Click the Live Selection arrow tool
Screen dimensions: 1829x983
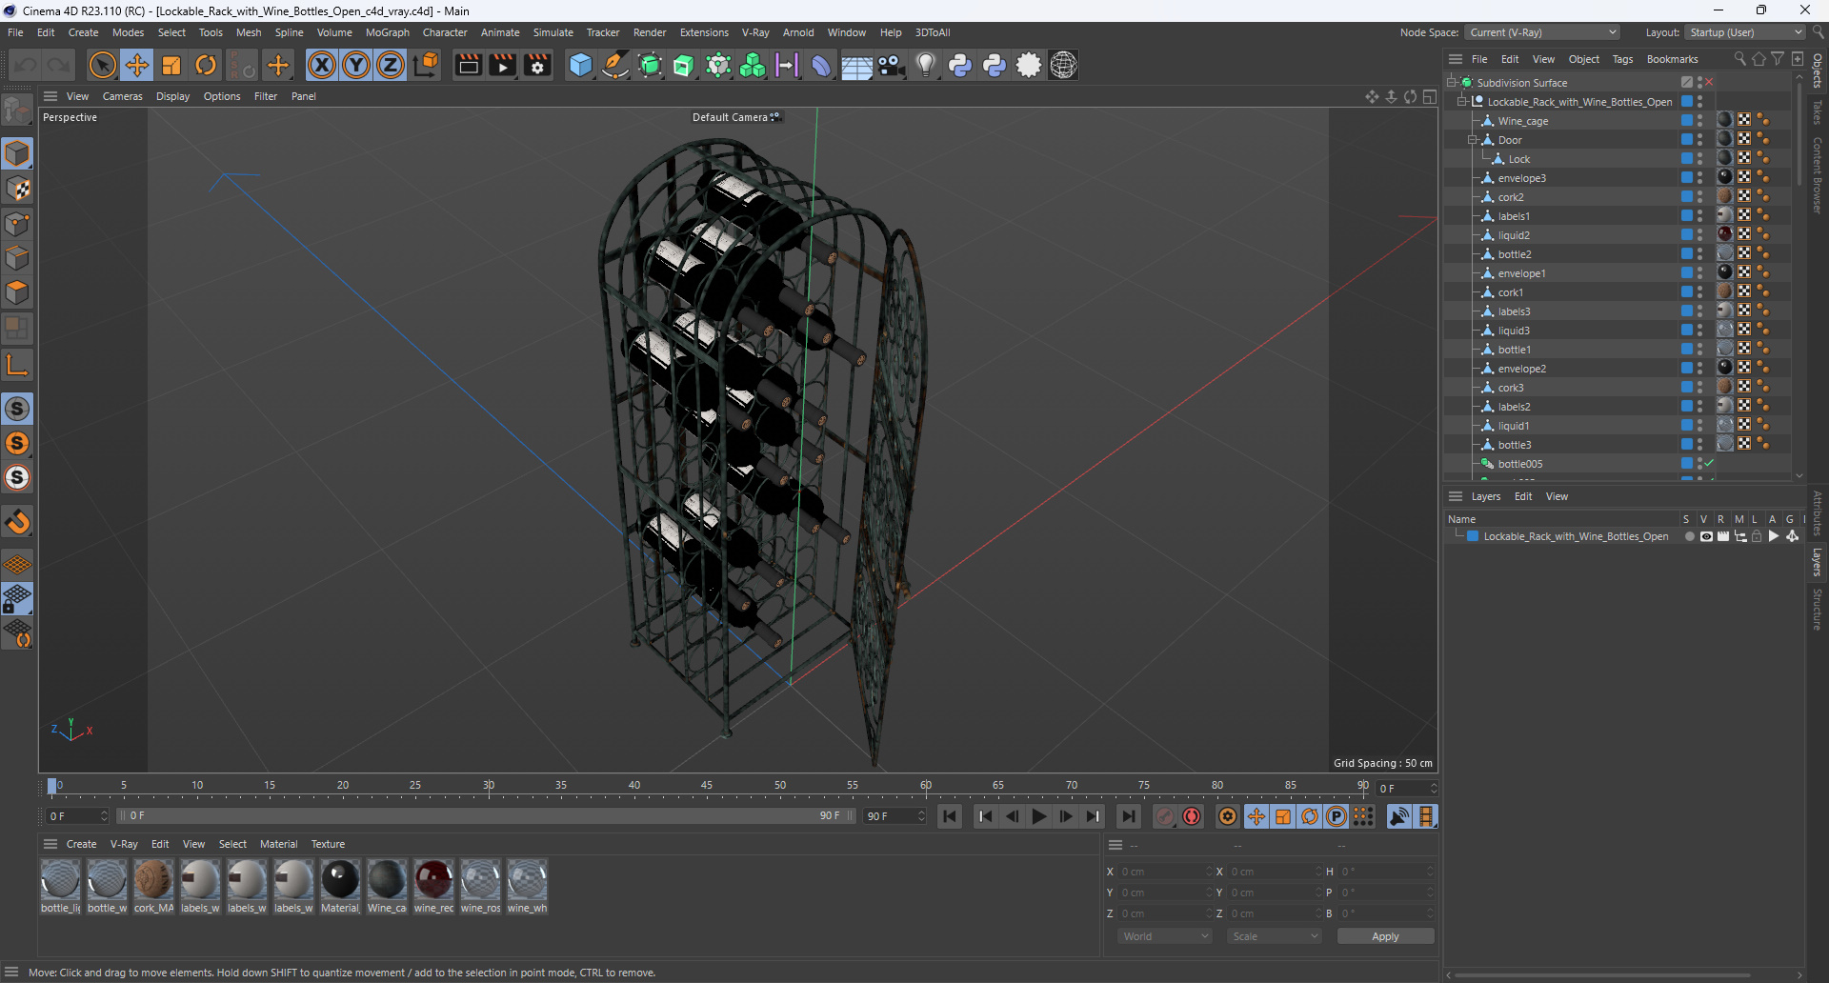click(102, 65)
